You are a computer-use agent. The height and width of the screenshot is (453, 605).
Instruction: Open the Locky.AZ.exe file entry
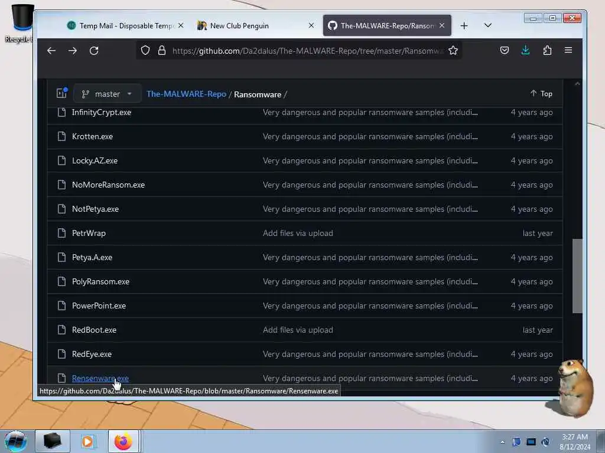tap(95, 160)
